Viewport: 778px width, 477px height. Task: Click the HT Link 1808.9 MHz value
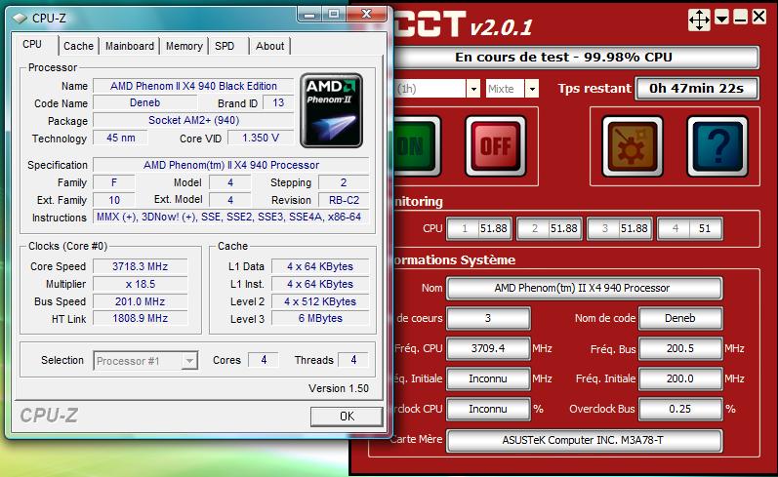tap(140, 318)
